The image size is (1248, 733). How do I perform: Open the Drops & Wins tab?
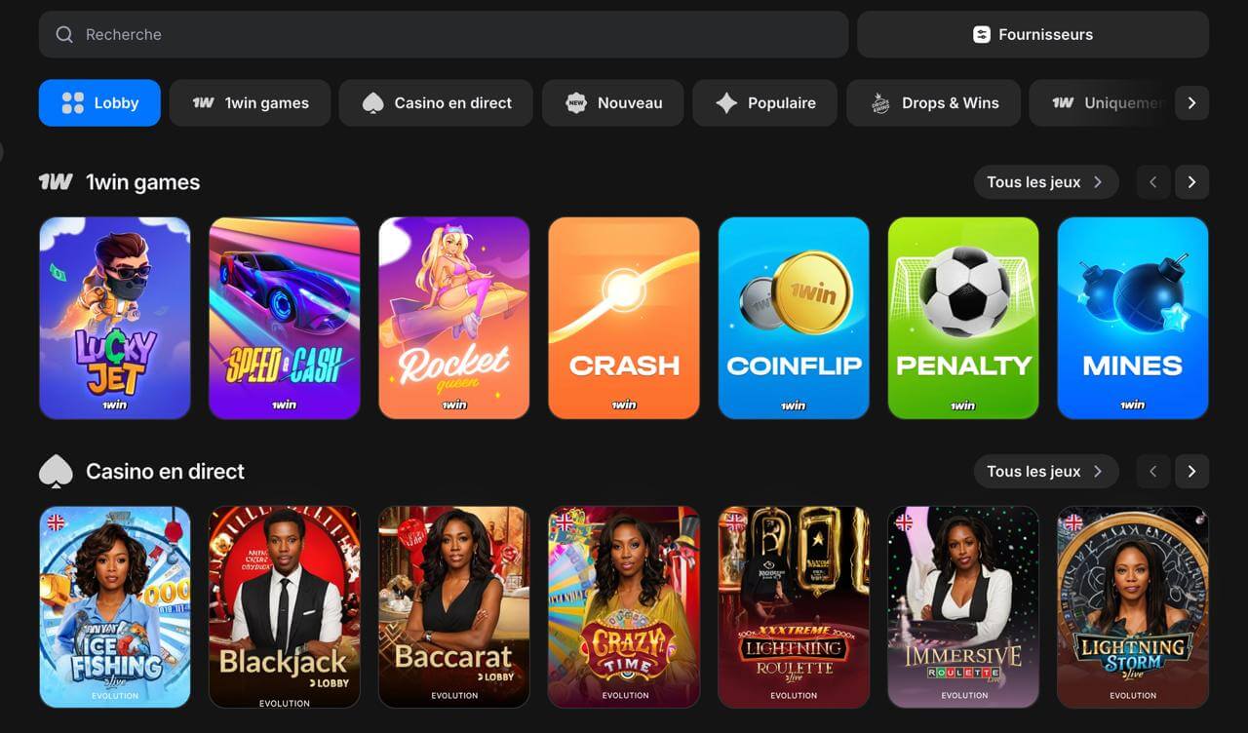coord(933,102)
